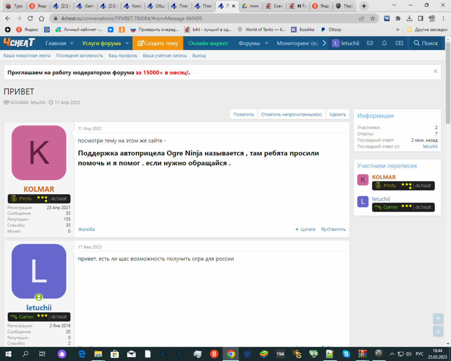This screenshot has width=451, height=361.
Task: Reload the page with refresh icon
Action: (30, 19)
